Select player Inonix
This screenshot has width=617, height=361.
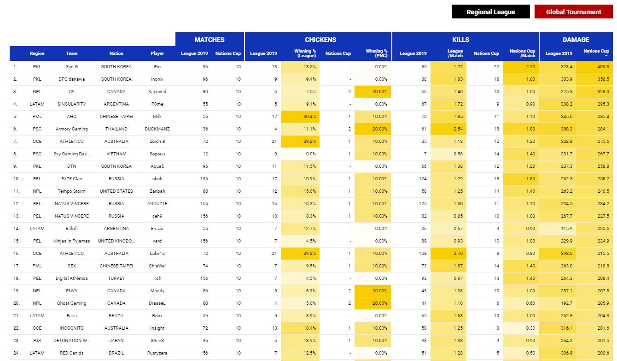[157, 79]
